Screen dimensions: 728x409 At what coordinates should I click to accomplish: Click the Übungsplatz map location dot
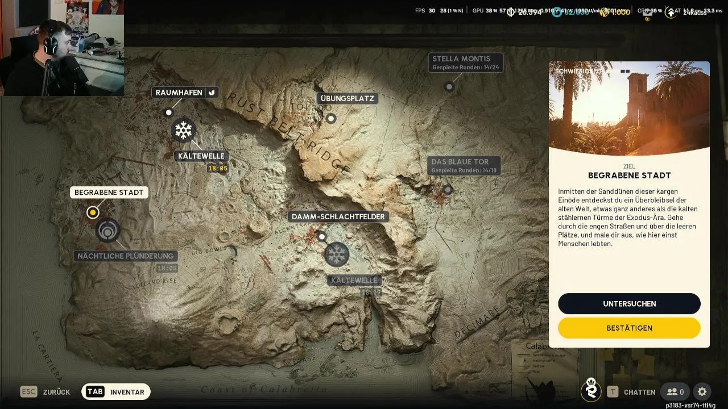coord(331,118)
